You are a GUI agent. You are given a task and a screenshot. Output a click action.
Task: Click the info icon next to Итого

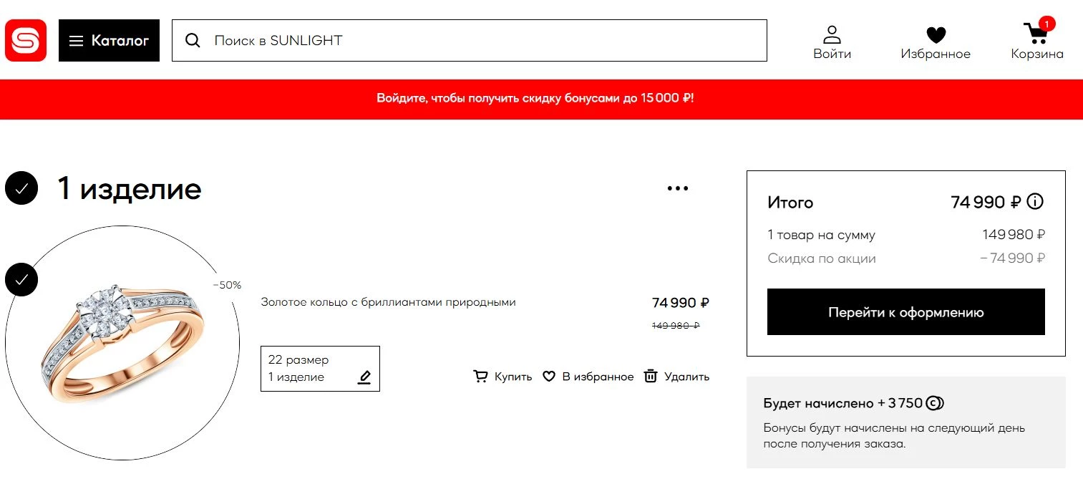(x=1034, y=202)
